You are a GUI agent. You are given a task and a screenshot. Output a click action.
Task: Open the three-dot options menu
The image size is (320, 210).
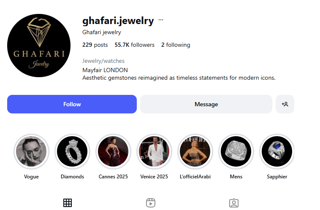(x=161, y=20)
